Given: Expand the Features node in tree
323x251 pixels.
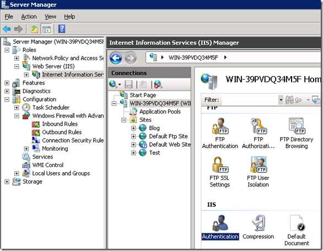Looking at the screenshot, I should (x=7, y=83).
